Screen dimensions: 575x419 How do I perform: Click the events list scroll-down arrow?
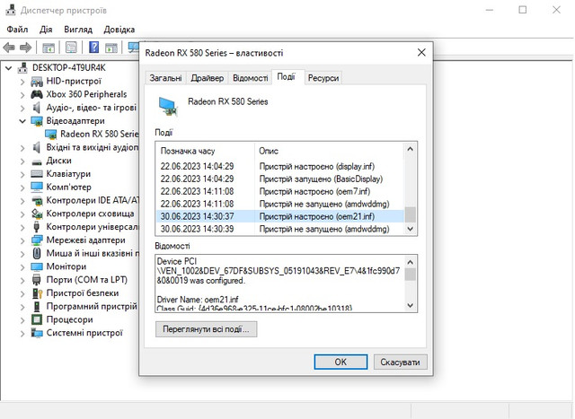point(411,229)
